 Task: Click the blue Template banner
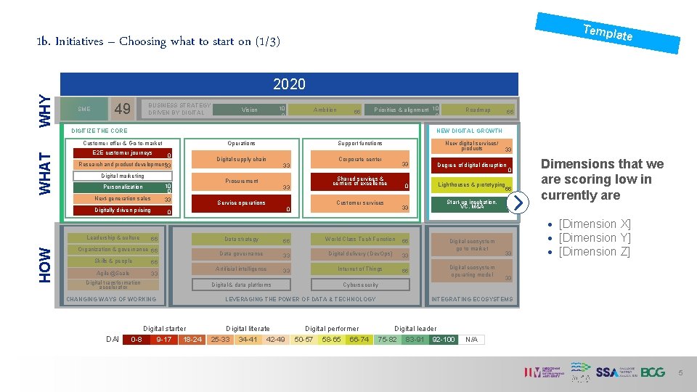(x=608, y=33)
